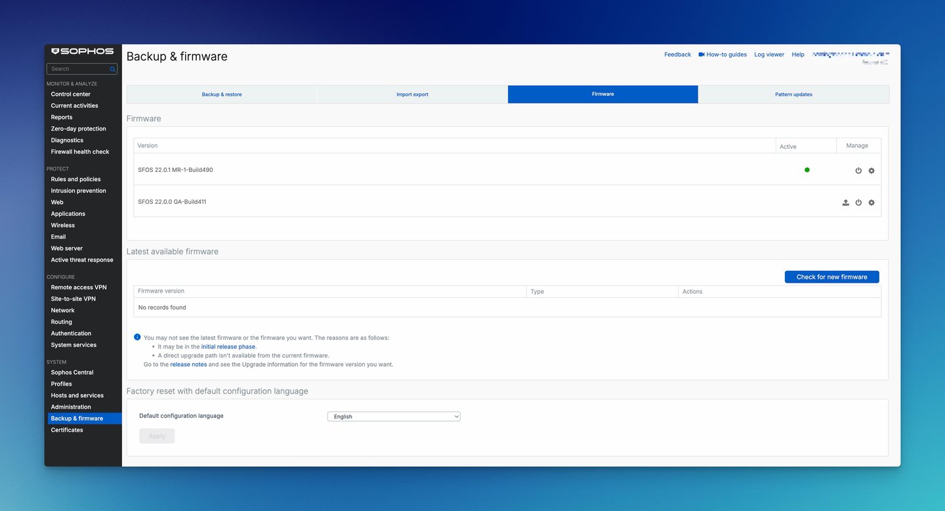Go to Control center
Viewport: 945px width, 511px height.
point(71,94)
